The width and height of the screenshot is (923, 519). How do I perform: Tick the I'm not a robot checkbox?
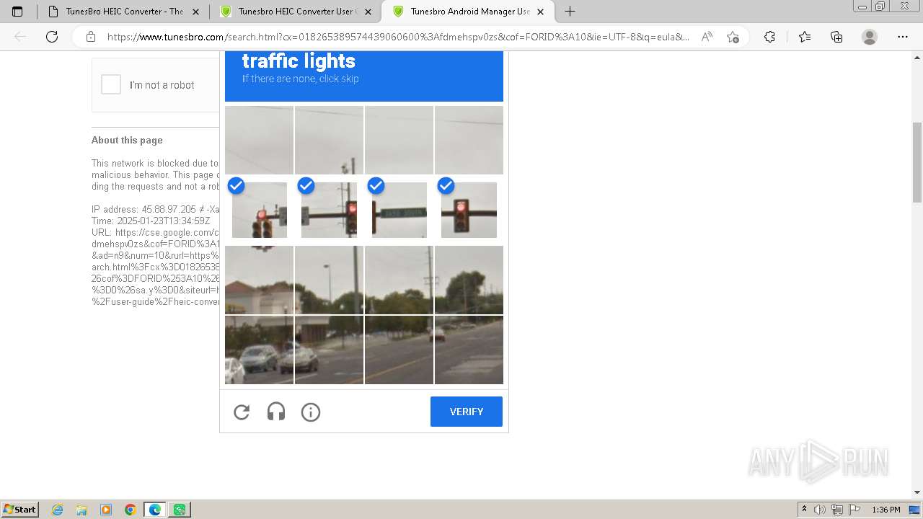click(111, 85)
